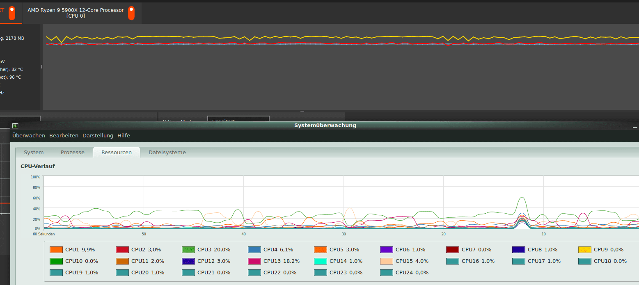
Task: Open the Bearbeiten menu
Action: (64, 135)
